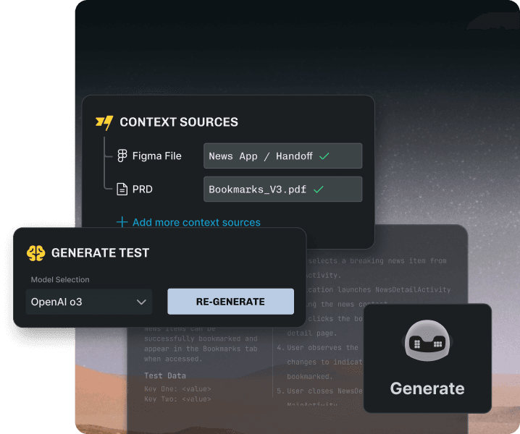Image resolution: width=520 pixels, height=434 pixels.
Task: Click the 'launches NewsDetailActivity' text line
Action: (x=394, y=289)
